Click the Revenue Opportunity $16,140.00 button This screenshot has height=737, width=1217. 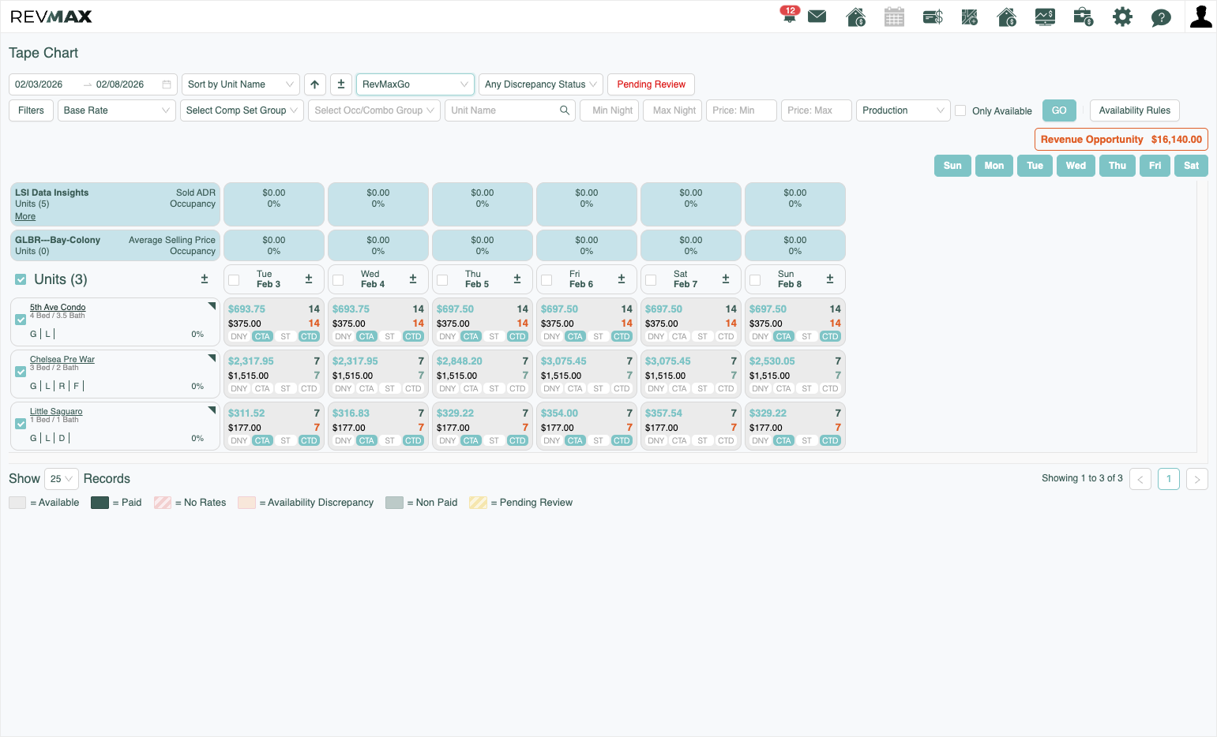[1121, 140]
